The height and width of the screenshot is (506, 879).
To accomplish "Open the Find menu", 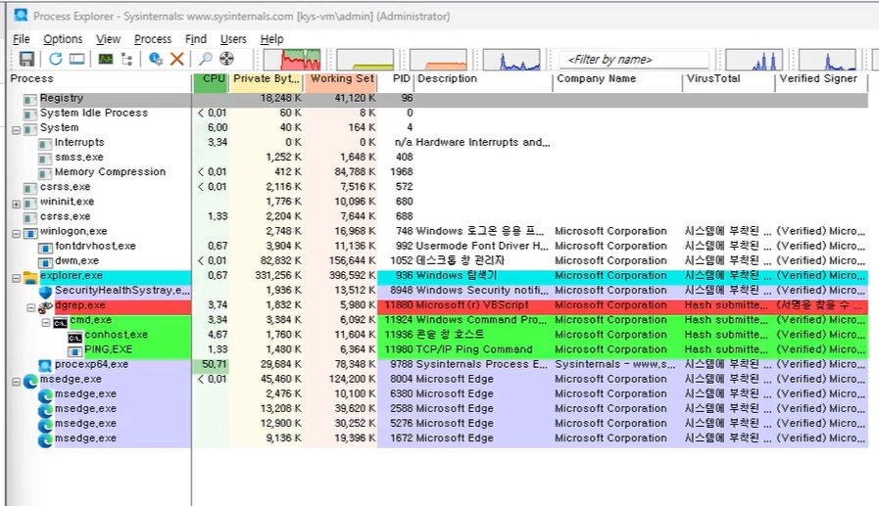I will 196,39.
